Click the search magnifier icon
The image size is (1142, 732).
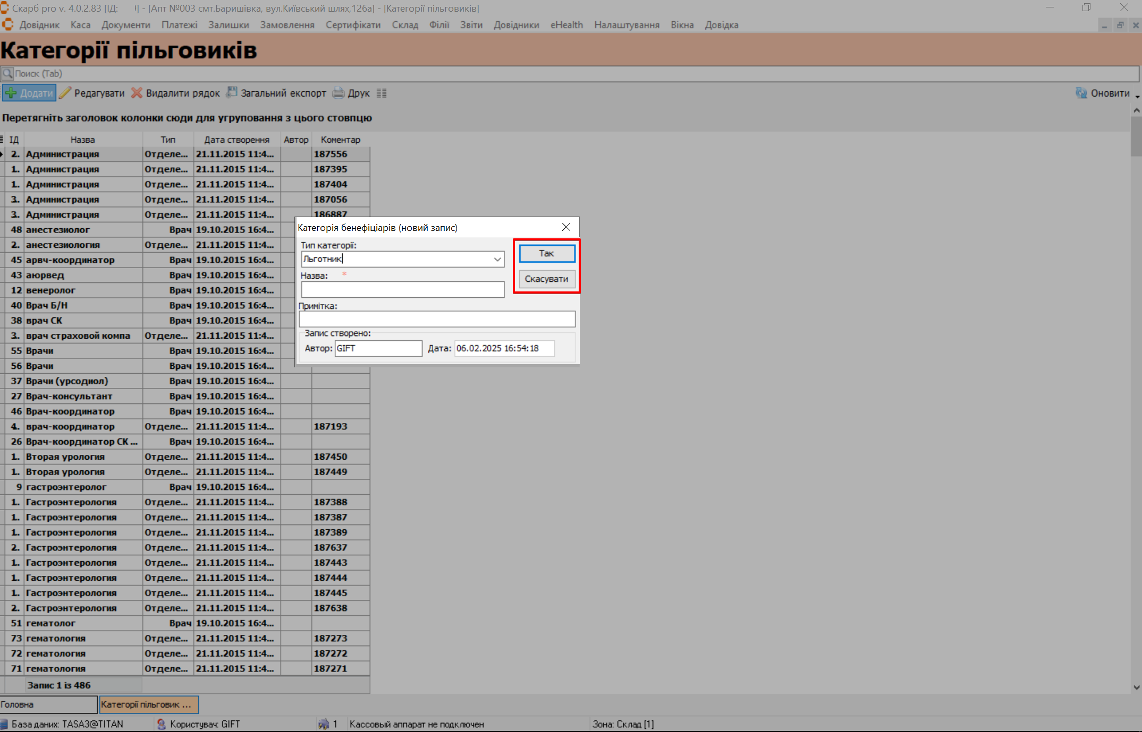[x=7, y=73]
